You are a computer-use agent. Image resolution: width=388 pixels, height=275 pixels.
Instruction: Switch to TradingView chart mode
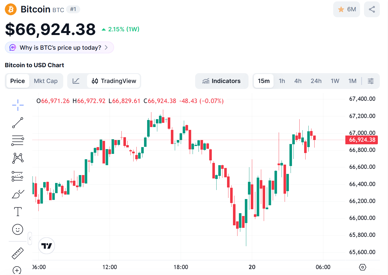114,81
